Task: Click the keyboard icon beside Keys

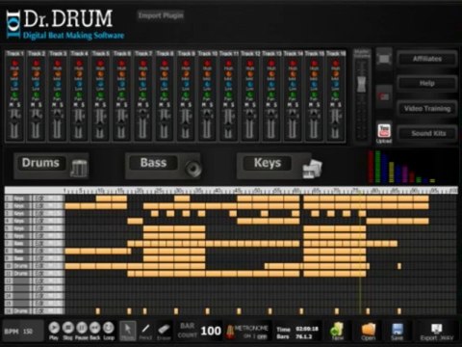Action: pyautogui.click(x=312, y=169)
